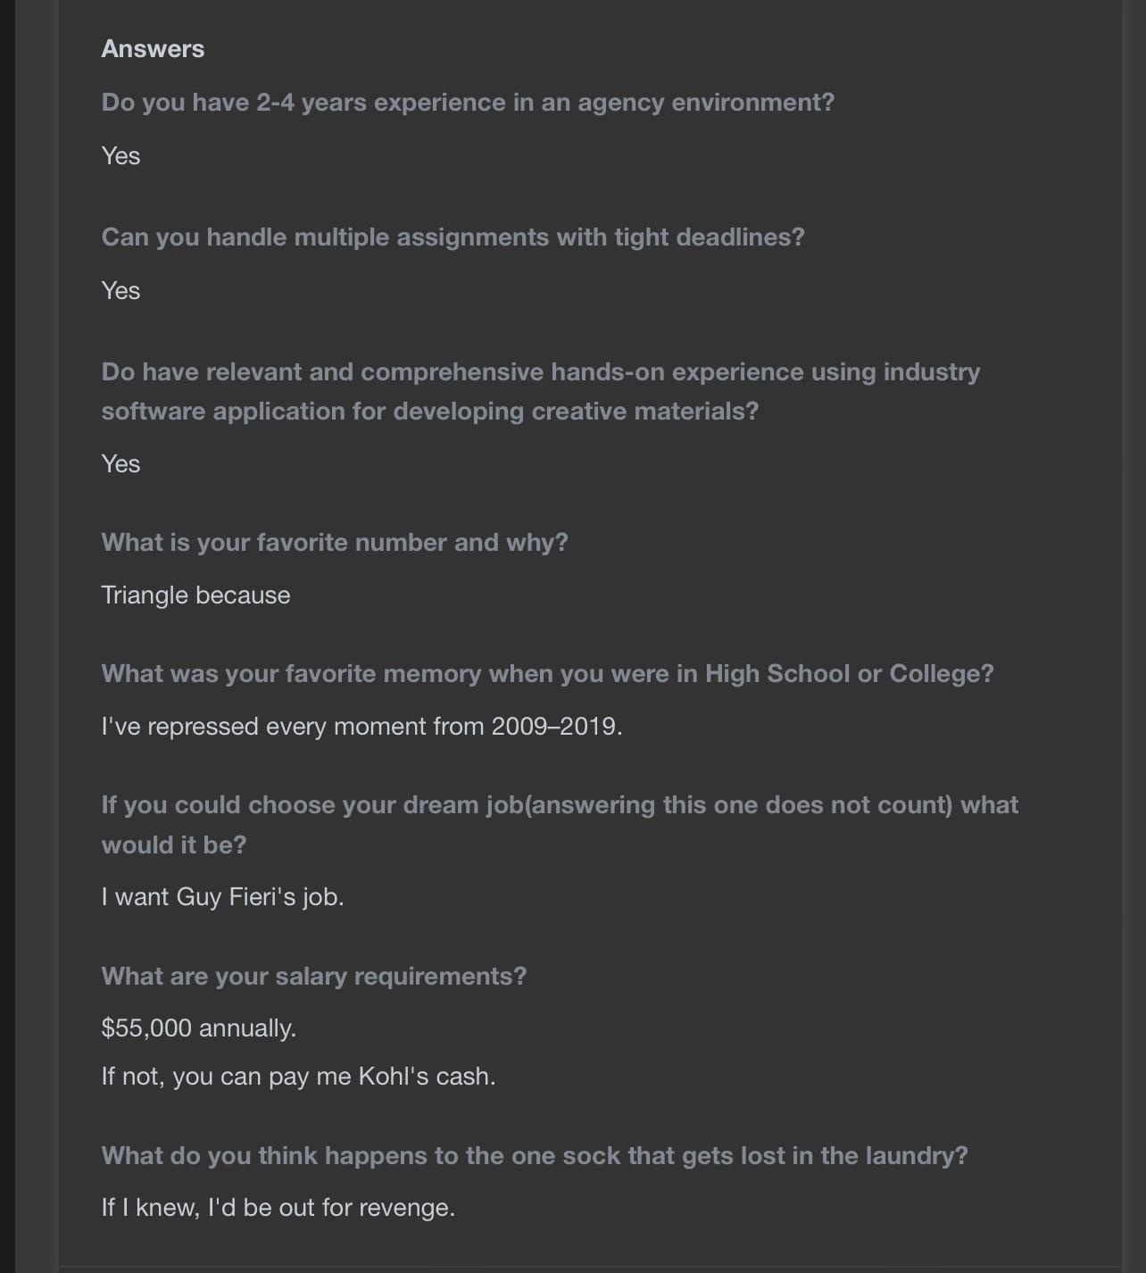The image size is (1146, 1273).
Task: Click the "I'd be out for revenge" answer
Action: 278,1208
